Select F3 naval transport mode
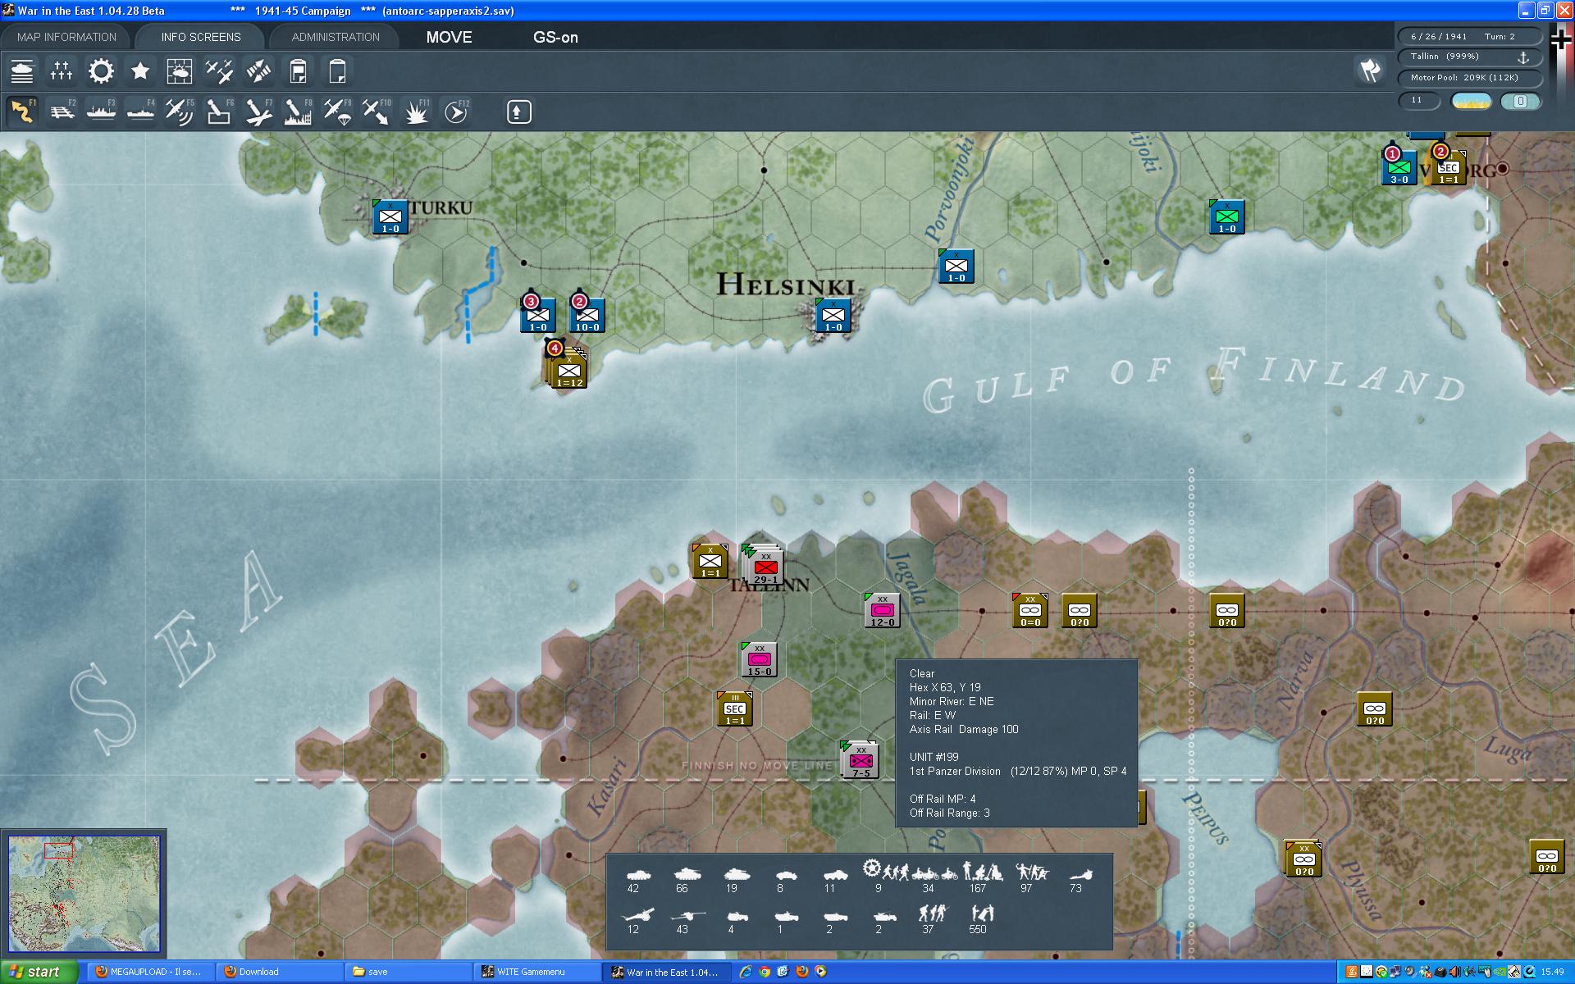The height and width of the screenshot is (984, 1575). tap(101, 112)
